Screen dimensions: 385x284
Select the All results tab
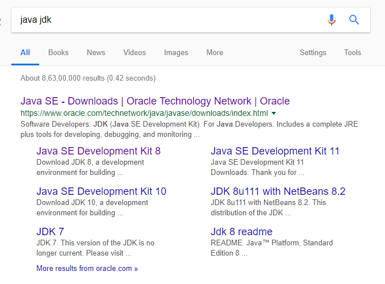tap(25, 53)
